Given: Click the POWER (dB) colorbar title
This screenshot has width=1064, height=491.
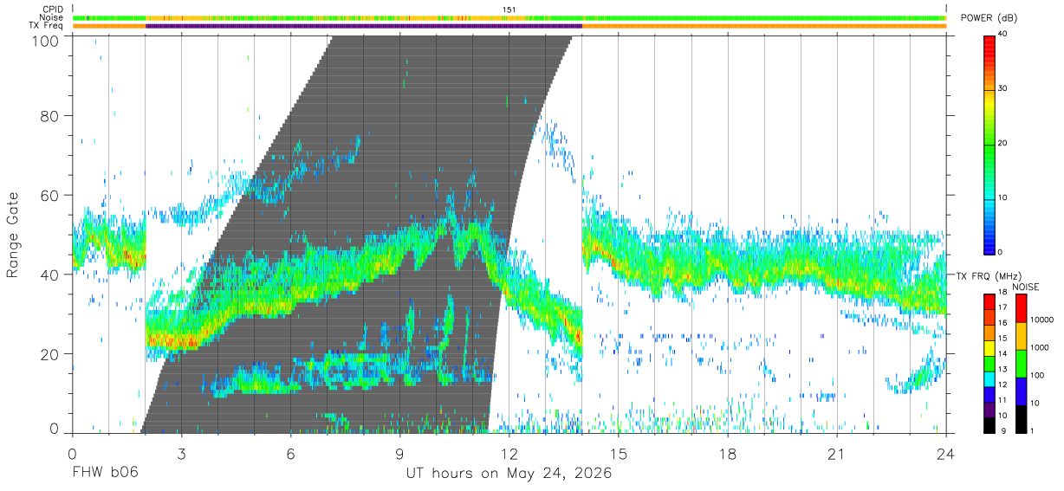Looking at the screenshot, I should [989, 18].
